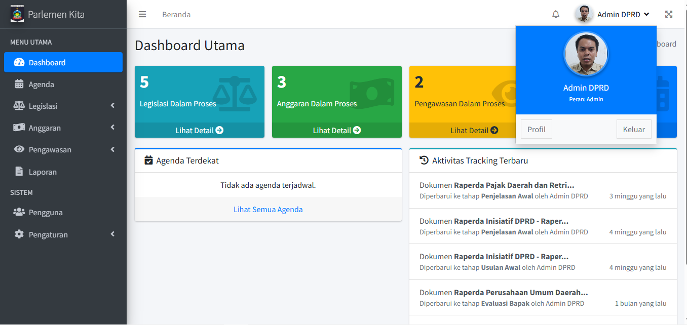
Task: Click the notification bell icon
Action: point(556,14)
